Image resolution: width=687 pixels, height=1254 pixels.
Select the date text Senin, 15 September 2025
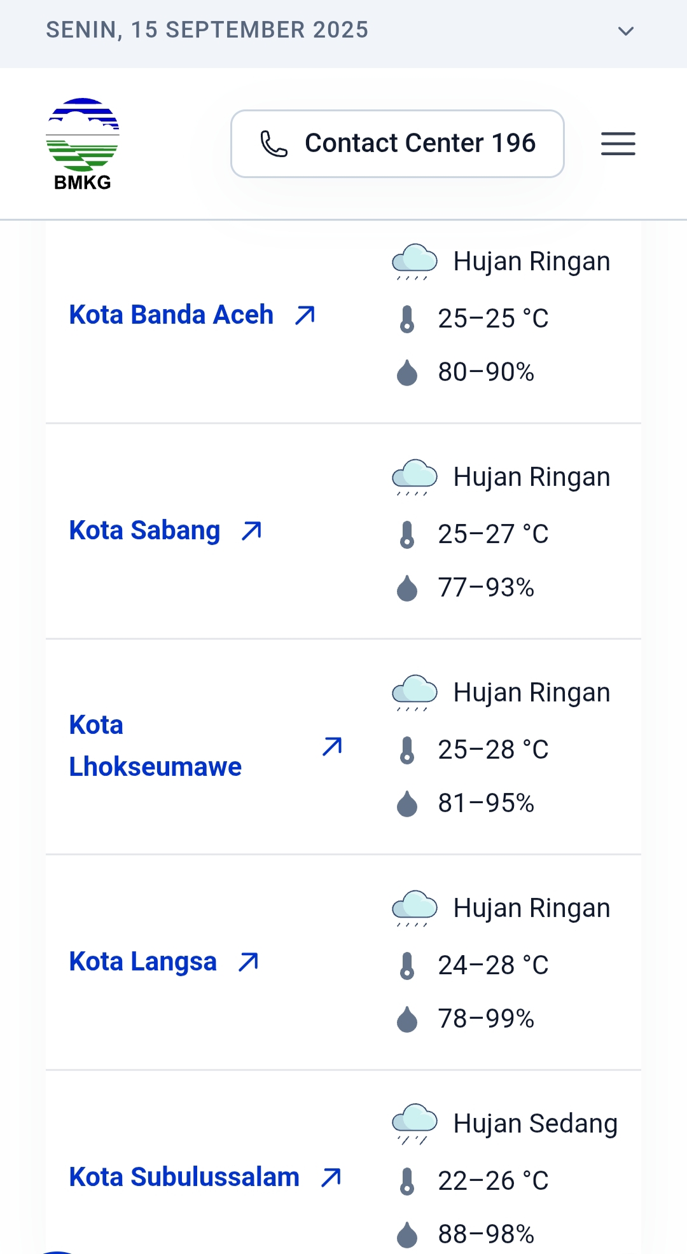click(207, 30)
